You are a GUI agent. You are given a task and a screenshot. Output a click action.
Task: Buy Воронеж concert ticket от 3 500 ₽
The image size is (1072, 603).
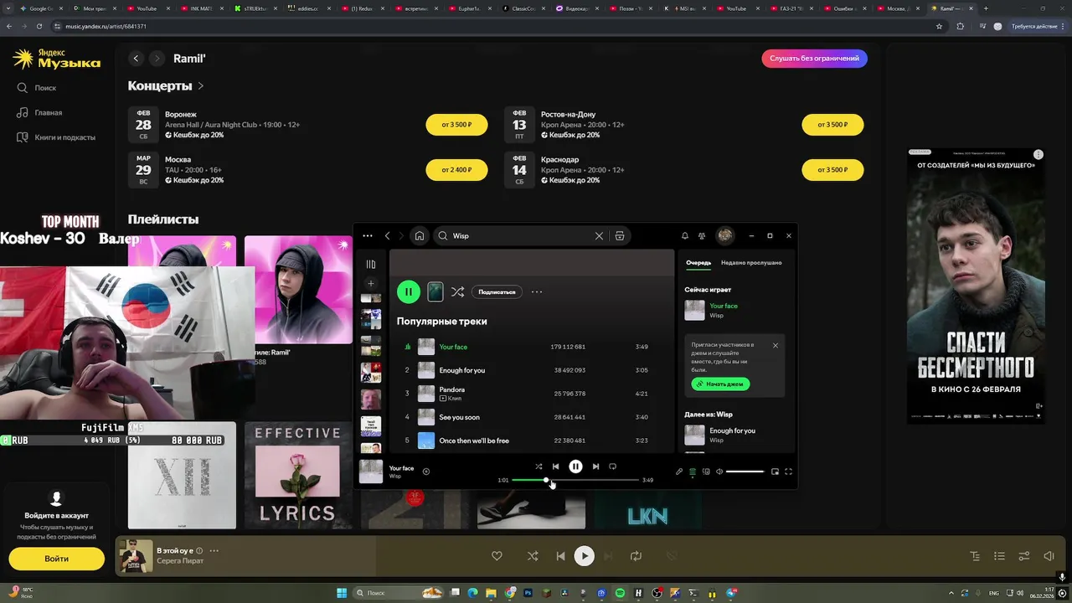coord(456,125)
